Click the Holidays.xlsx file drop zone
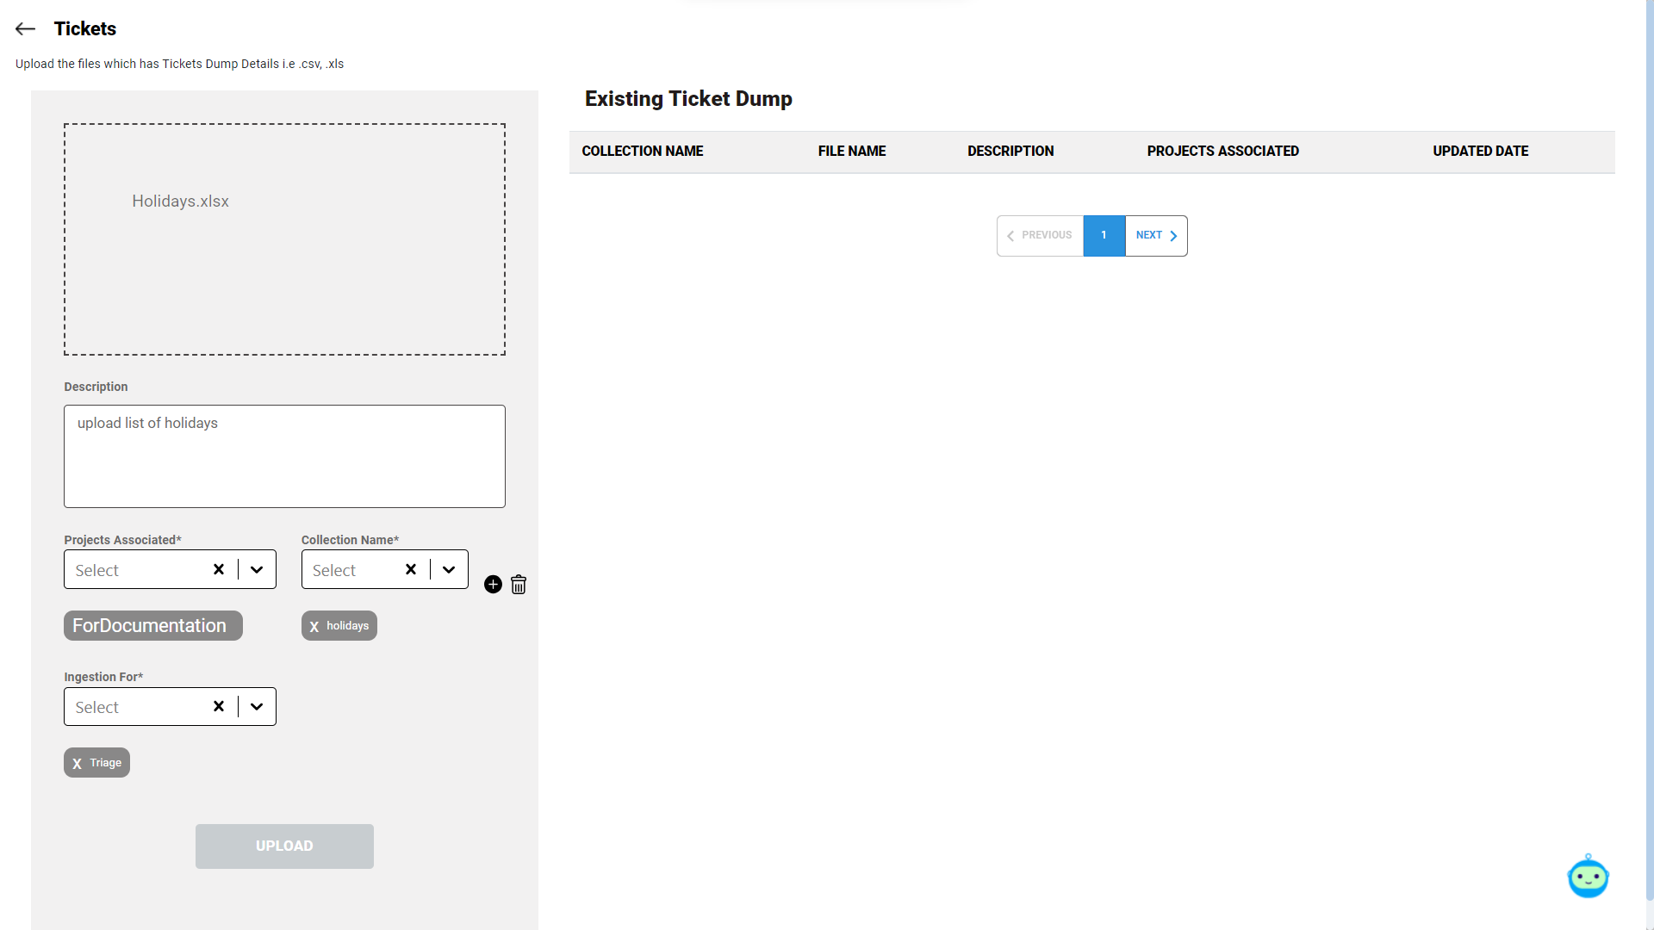The width and height of the screenshot is (1654, 930). point(284,239)
